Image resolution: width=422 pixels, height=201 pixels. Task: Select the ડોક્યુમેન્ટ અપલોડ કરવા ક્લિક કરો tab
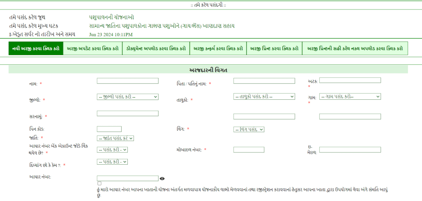pyautogui.click(x=156, y=49)
